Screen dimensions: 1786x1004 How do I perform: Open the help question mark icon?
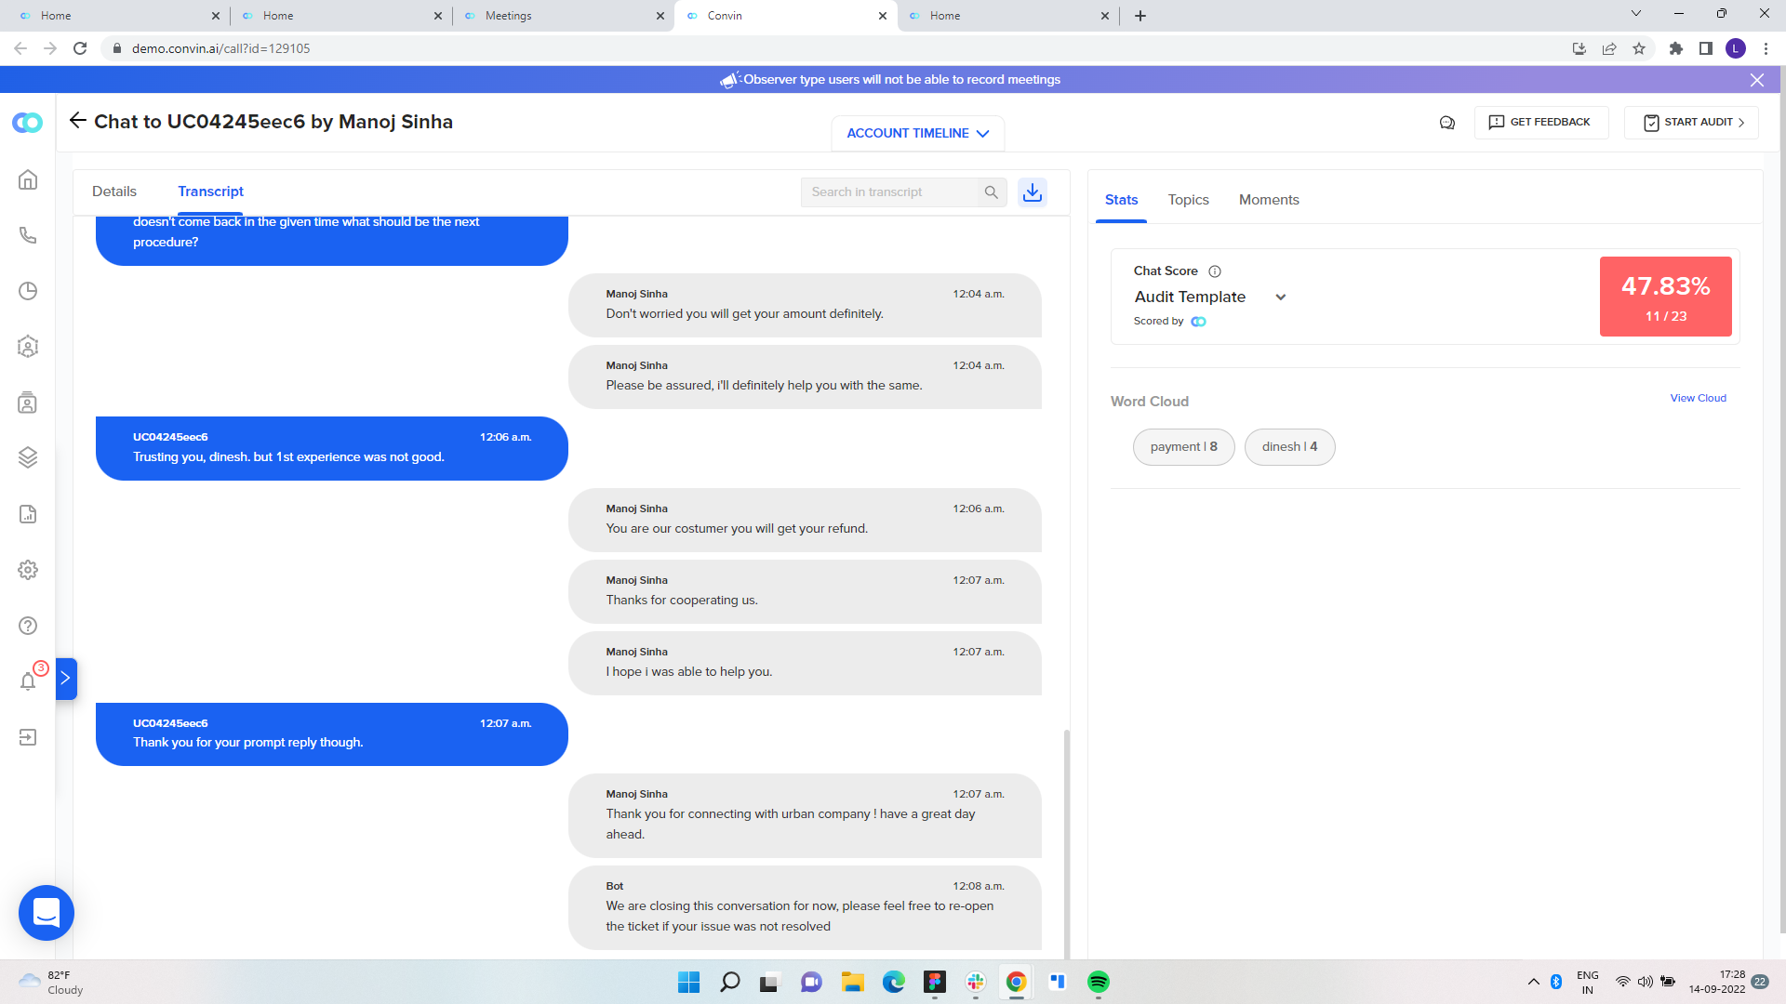pos(28,626)
